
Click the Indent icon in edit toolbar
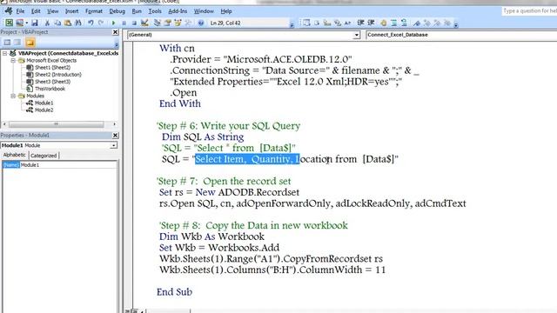click(360, 23)
